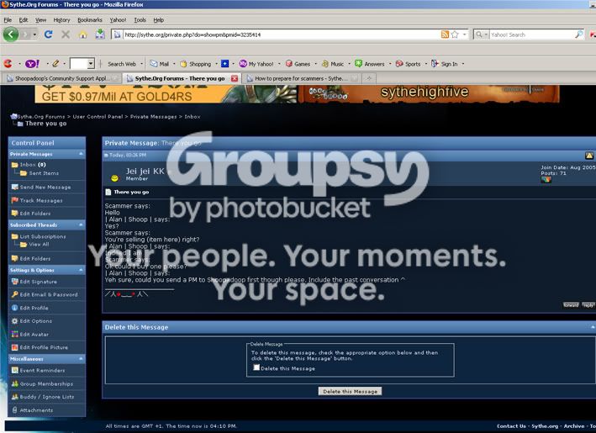Collapse the Miscellaneous sidebar section
The image size is (596, 433).
[81, 358]
